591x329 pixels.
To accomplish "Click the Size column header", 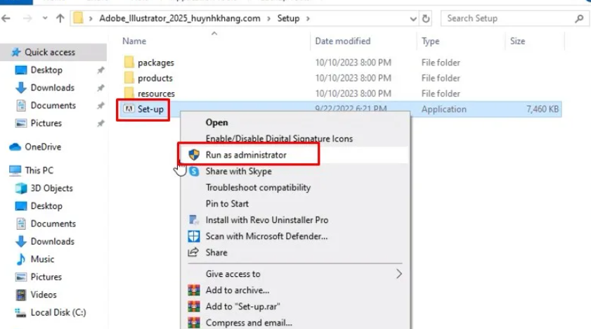I will click(x=517, y=41).
